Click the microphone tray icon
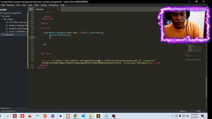This screenshot has height=119, width=212. point(180,116)
